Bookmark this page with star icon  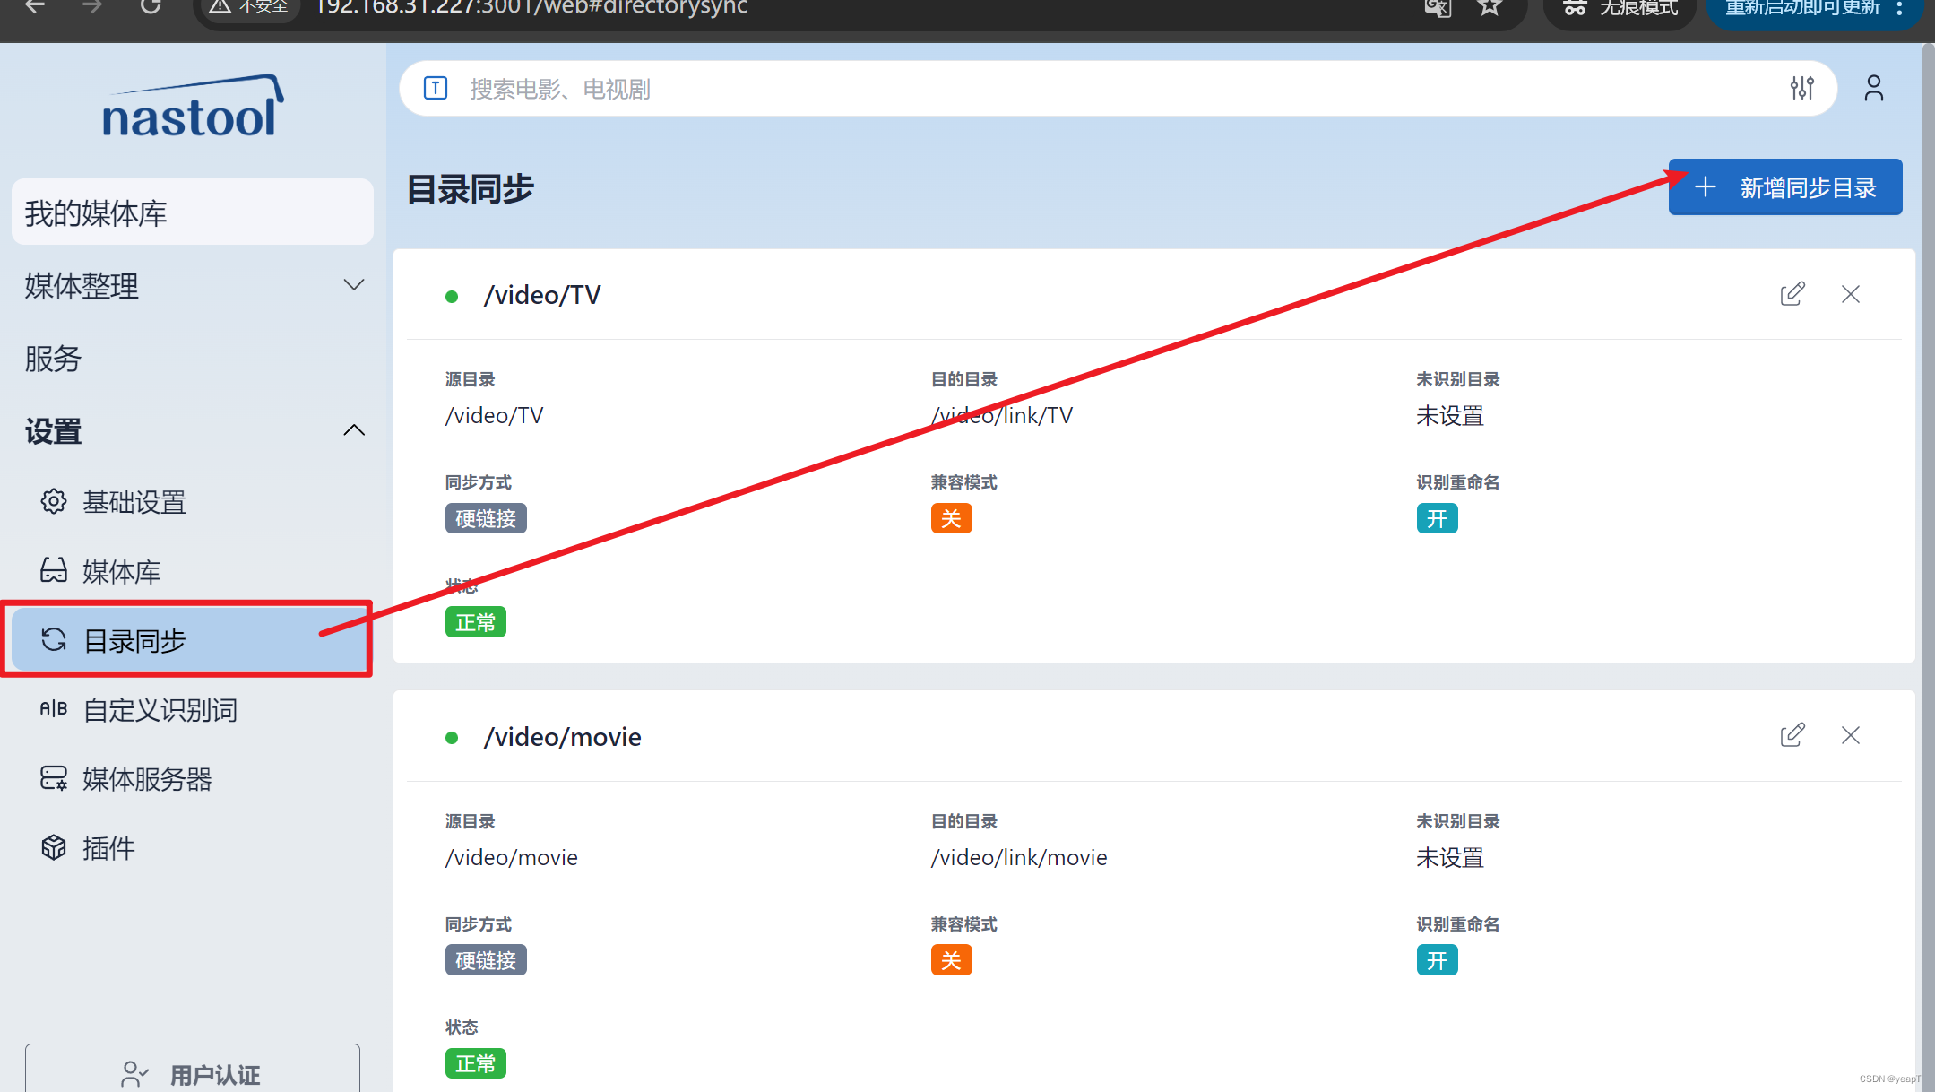1490,7
